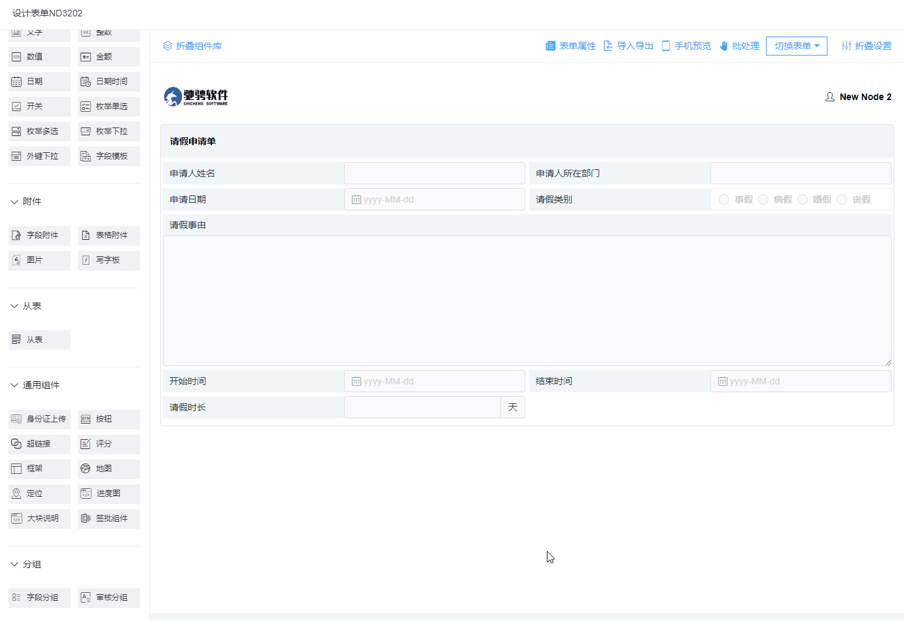Open the 切换表单 dropdown
904x621 pixels.
[x=796, y=46]
